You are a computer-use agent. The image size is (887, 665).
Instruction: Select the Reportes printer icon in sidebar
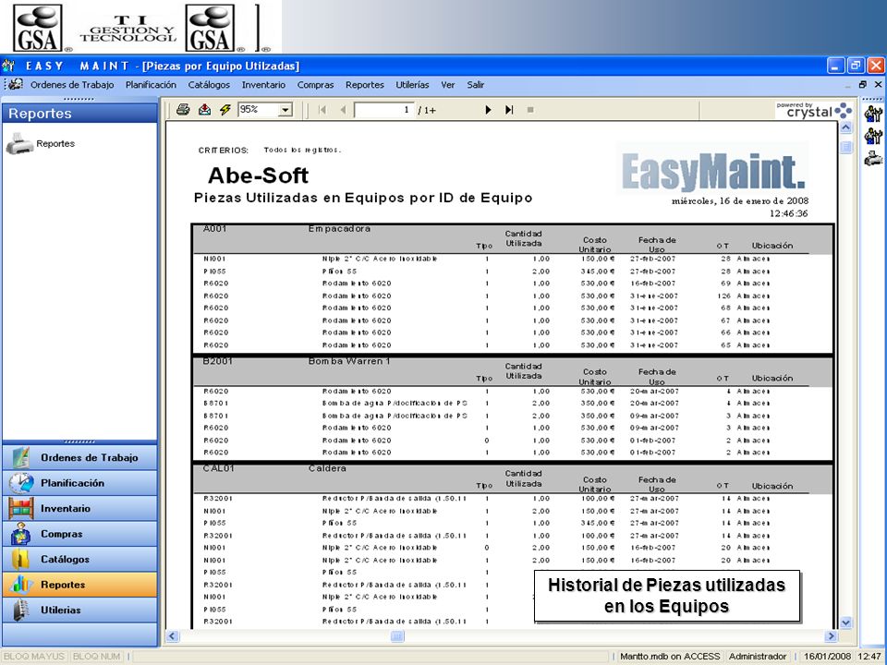(x=19, y=144)
